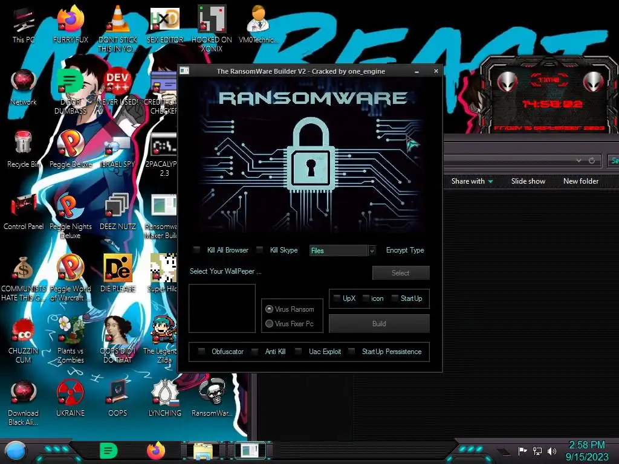Click New folder in explorer toolbar

[581, 181]
